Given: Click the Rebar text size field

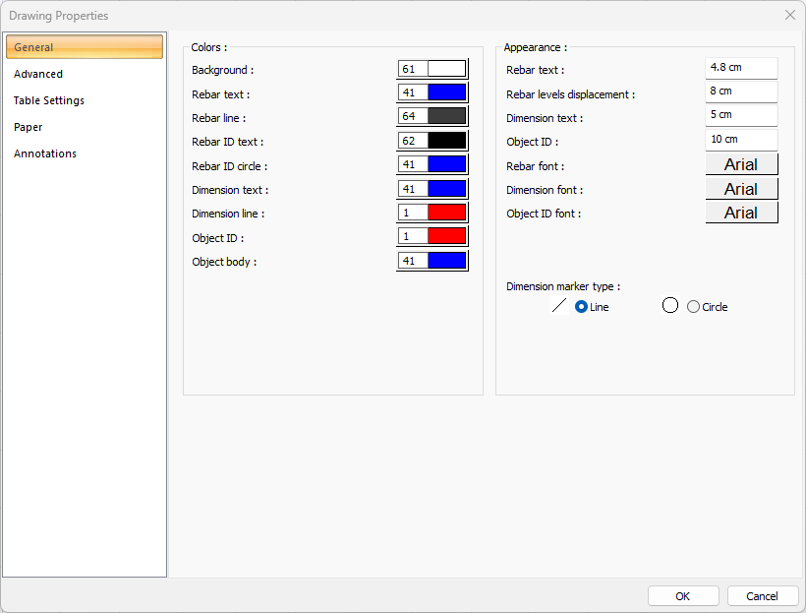Looking at the screenshot, I should (741, 68).
